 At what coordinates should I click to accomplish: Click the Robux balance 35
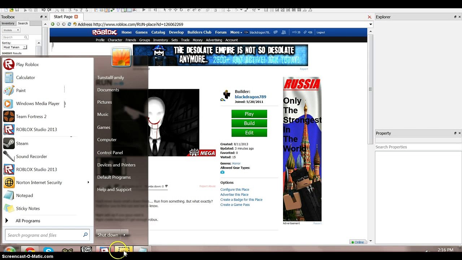296,32
